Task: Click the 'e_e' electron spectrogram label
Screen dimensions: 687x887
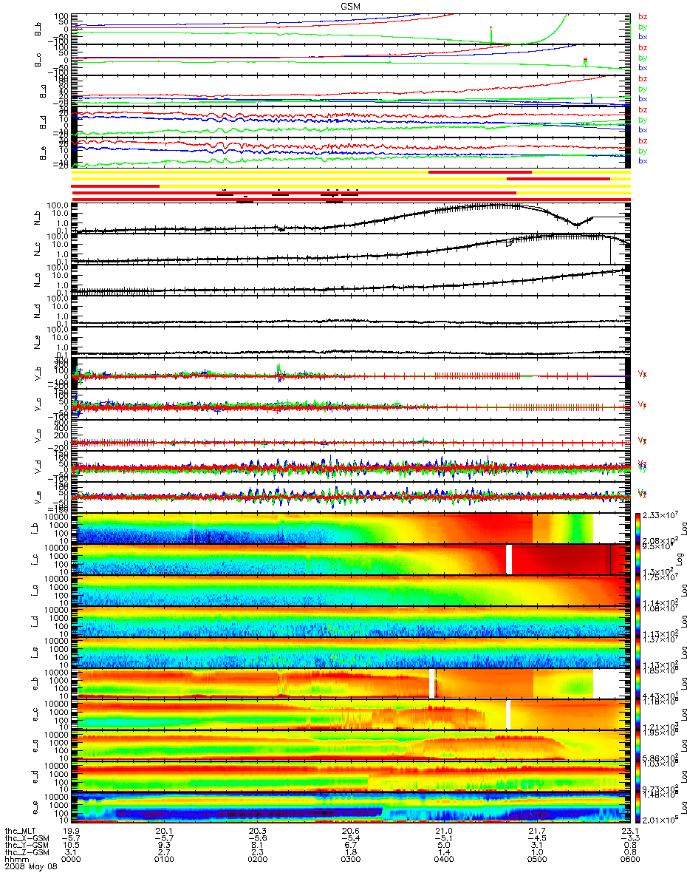Action: (x=36, y=808)
